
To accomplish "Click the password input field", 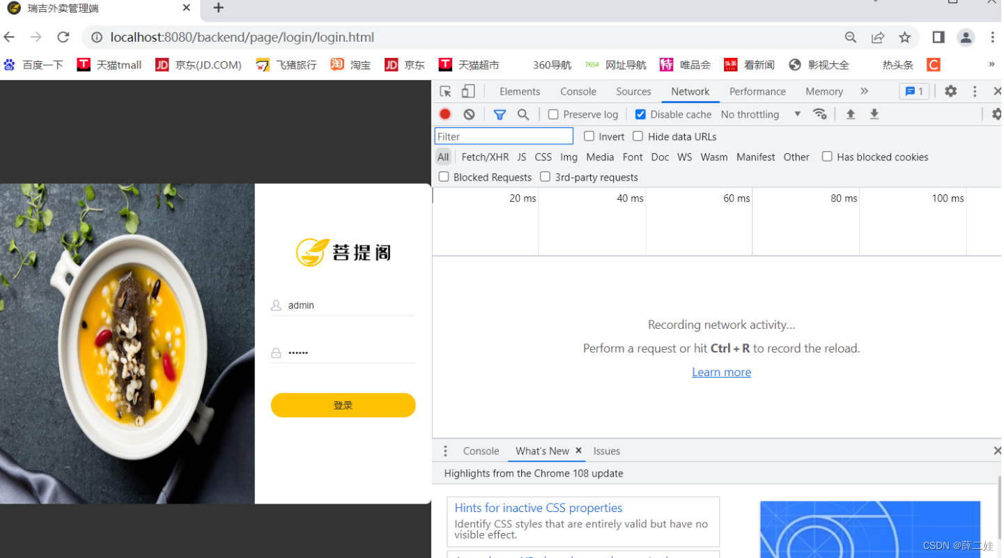I will 343,352.
